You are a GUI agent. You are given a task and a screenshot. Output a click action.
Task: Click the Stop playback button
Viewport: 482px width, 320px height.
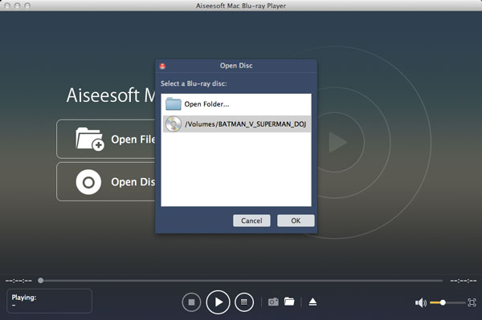coord(191,302)
